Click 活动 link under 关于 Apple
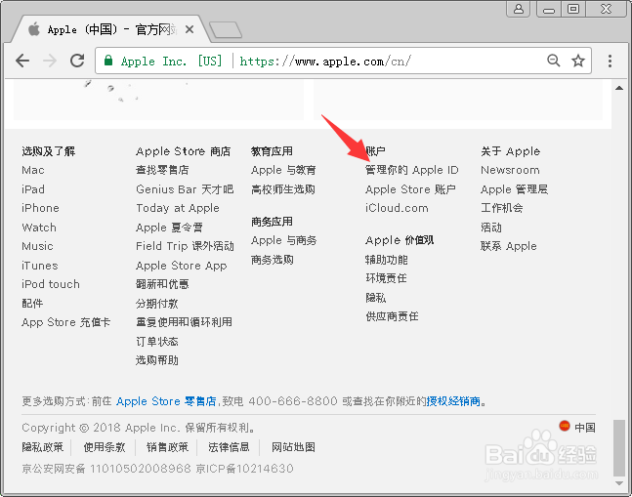The image size is (632, 497). [x=491, y=228]
